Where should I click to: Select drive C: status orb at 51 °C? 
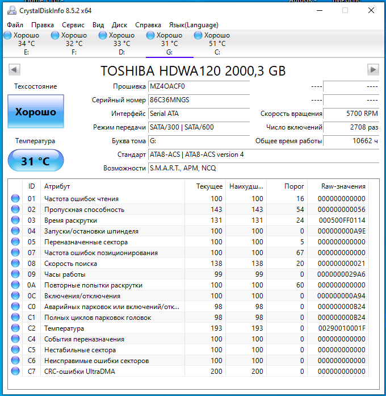coord(198,35)
